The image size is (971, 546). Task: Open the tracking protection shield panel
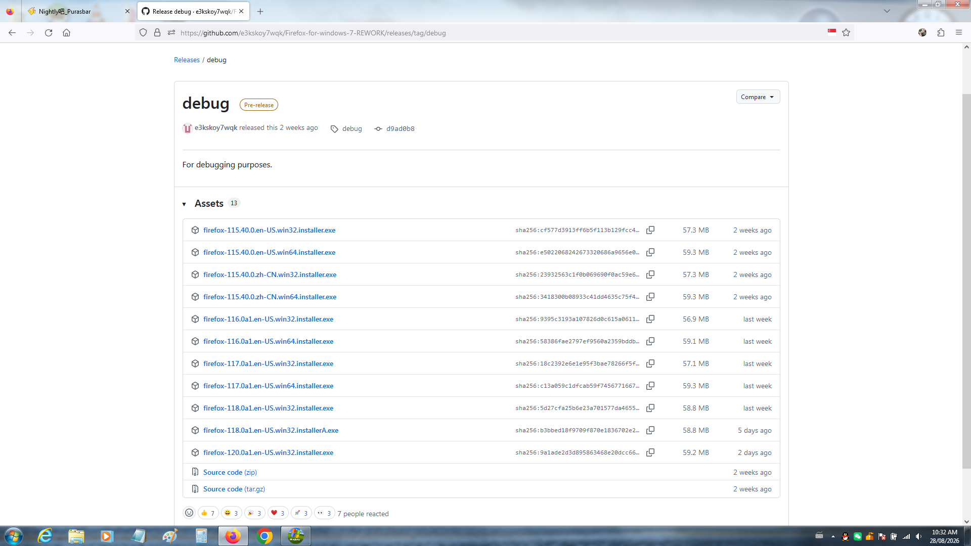point(143,33)
